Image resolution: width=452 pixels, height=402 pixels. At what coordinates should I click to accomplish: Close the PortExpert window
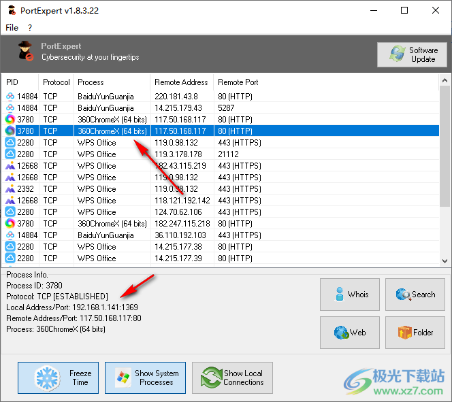tap(436, 11)
